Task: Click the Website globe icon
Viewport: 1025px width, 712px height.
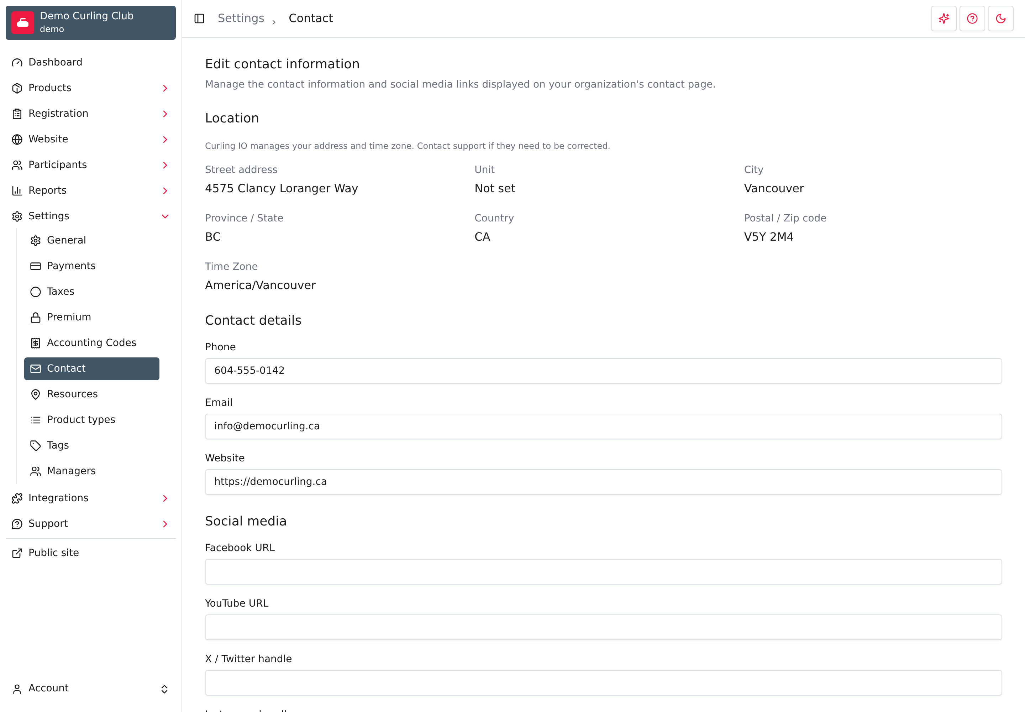Action: [x=17, y=139]
